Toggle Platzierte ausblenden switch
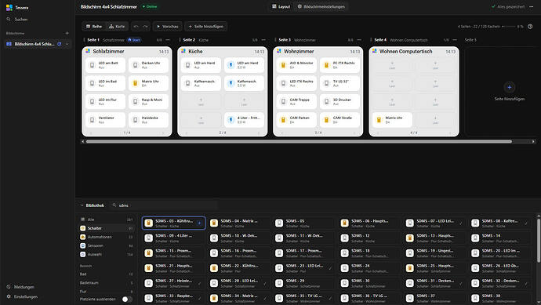 (127, 300)
